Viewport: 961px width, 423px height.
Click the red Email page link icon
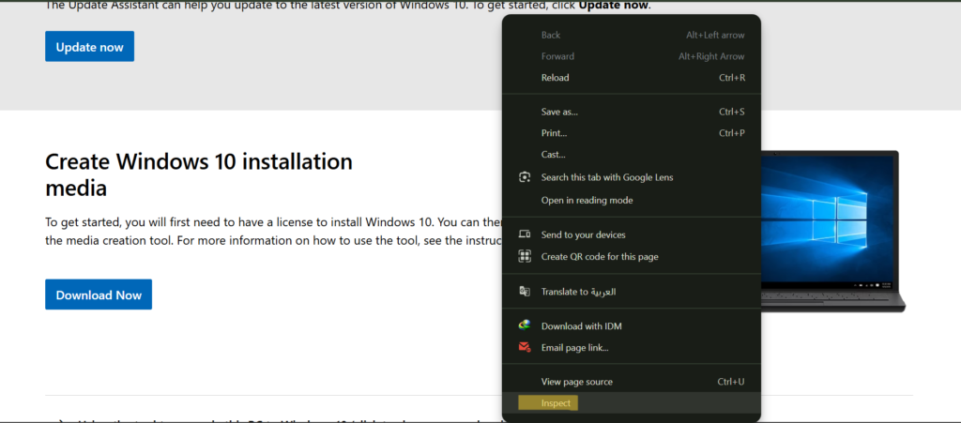(525, 348)
